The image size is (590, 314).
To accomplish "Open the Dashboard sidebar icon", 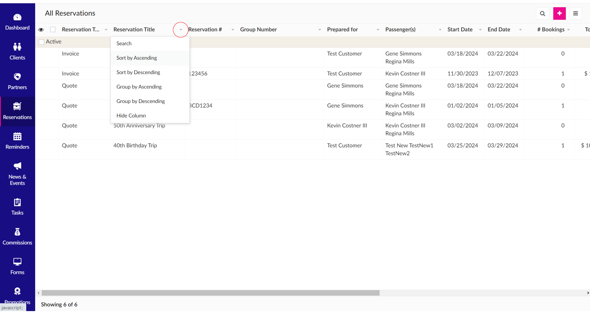I will click(17, 18).
